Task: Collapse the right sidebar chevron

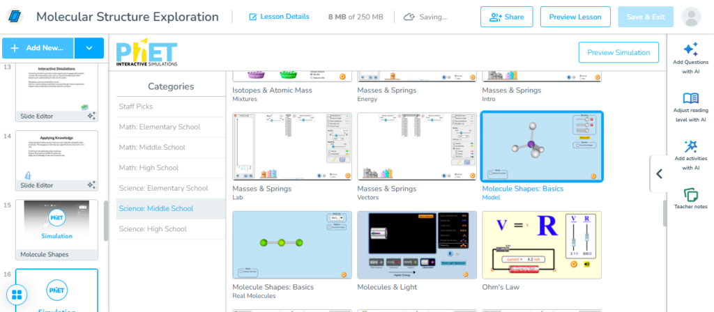Action: pos(659,173)
